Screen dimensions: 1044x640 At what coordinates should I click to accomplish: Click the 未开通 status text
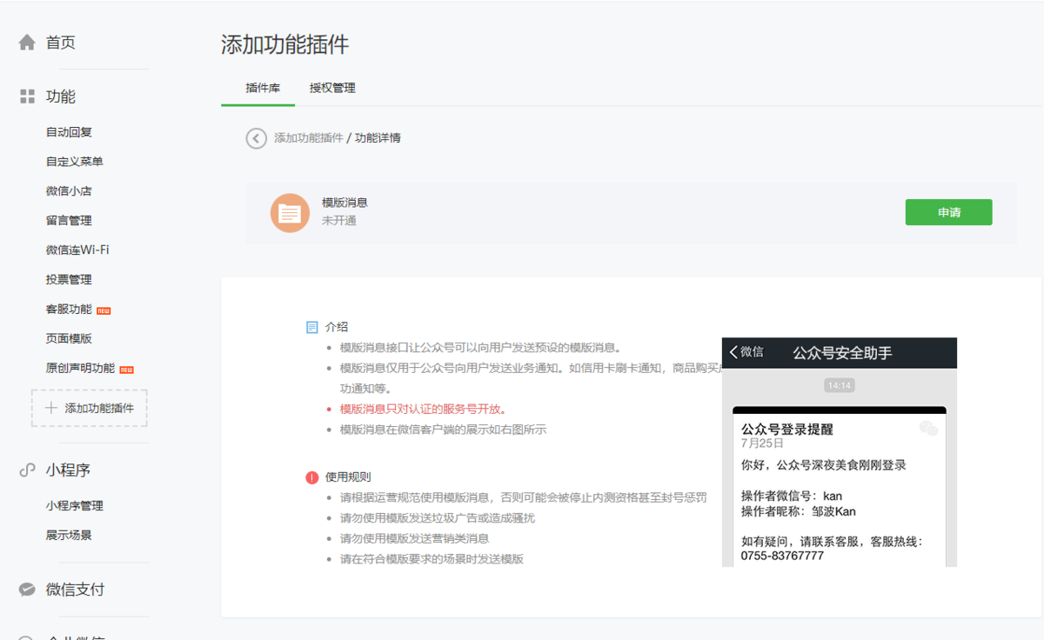[x=339, y=221]
